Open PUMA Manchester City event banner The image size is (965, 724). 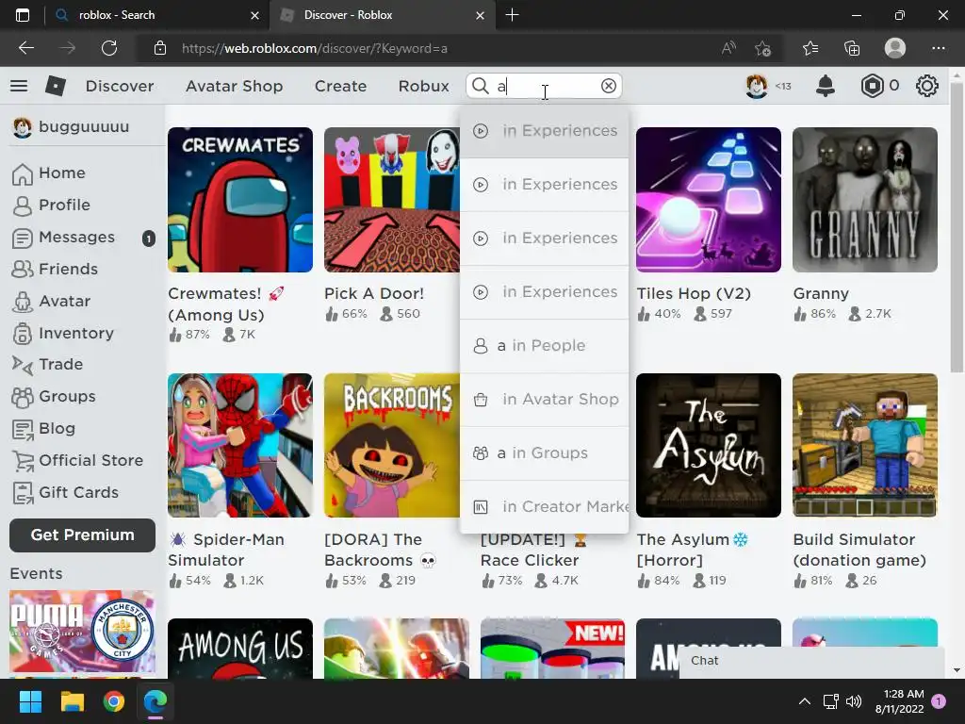pyautogui.click(x=83, y=631)
